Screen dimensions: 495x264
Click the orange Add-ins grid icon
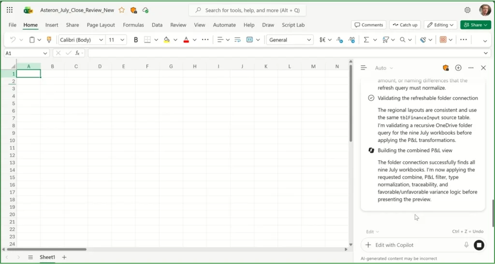click(443, 40)
